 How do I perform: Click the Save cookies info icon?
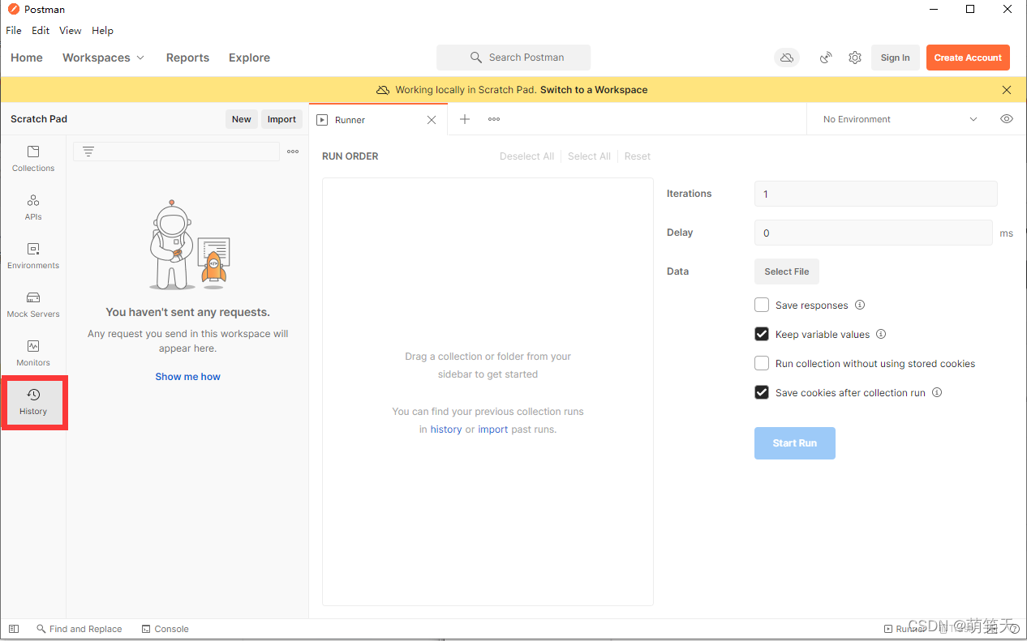point(937,393)
